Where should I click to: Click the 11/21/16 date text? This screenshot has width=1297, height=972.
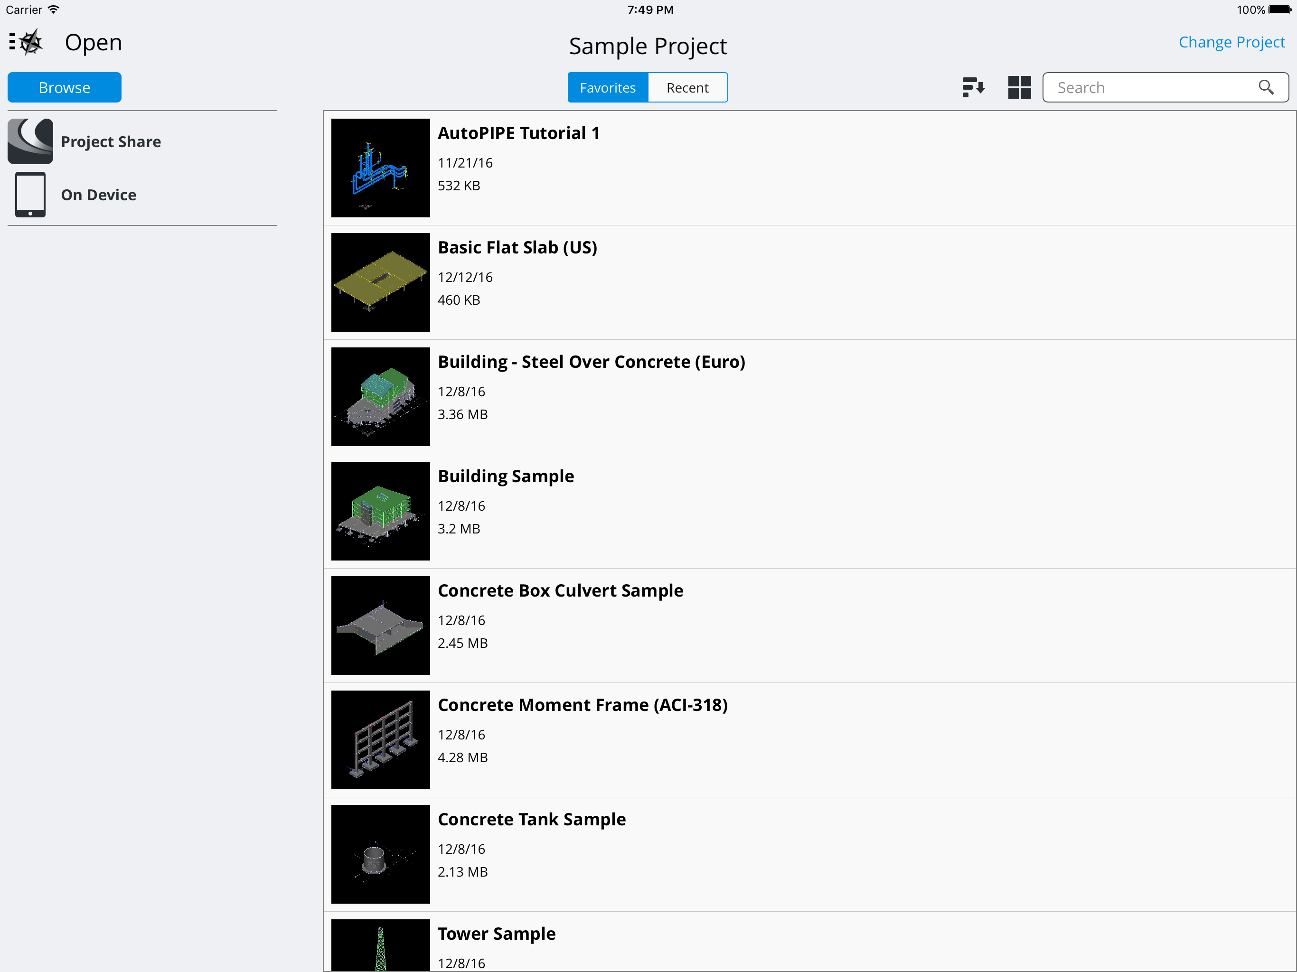[x=465, y=162]
